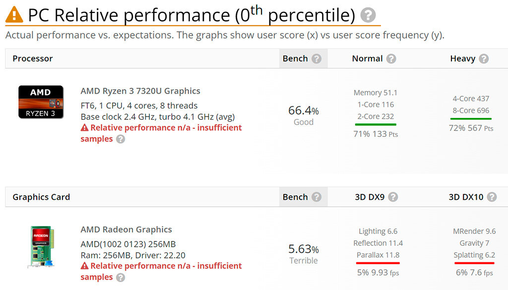Click help icon after processor insufficient samples warning

point(121,139)
